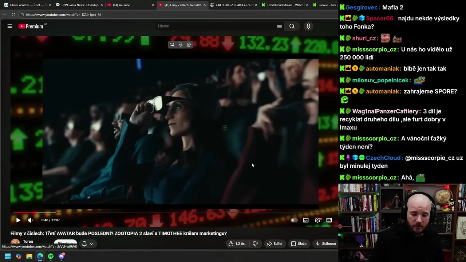The image size is (466, 262).
Task: Switch to theater mode view
Action: coord(329,220)
